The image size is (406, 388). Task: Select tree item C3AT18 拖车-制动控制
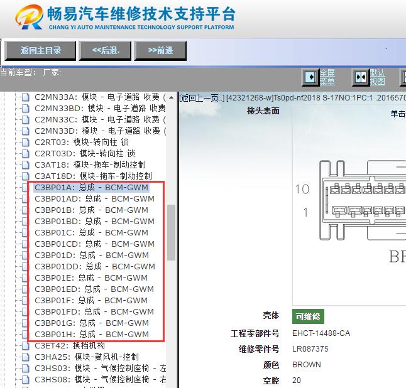coord(90,164)
